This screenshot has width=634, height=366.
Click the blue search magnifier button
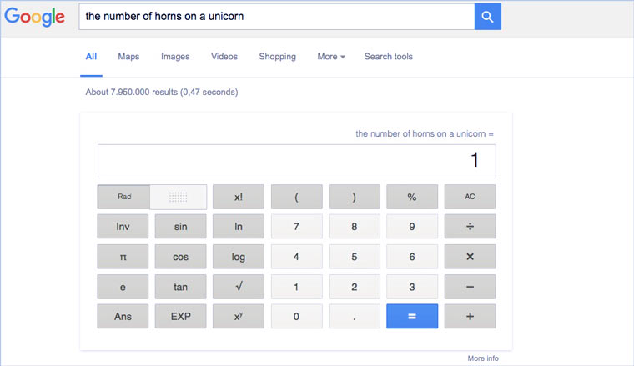tap(488, 17)
